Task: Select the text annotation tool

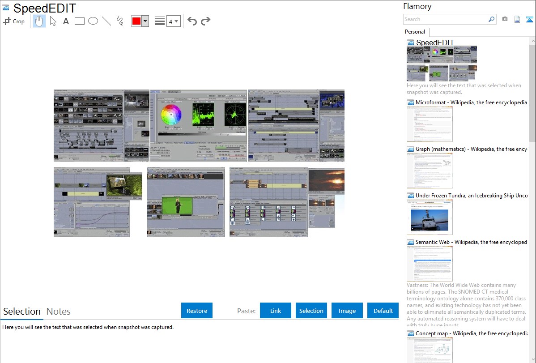Action: [66, 21]
